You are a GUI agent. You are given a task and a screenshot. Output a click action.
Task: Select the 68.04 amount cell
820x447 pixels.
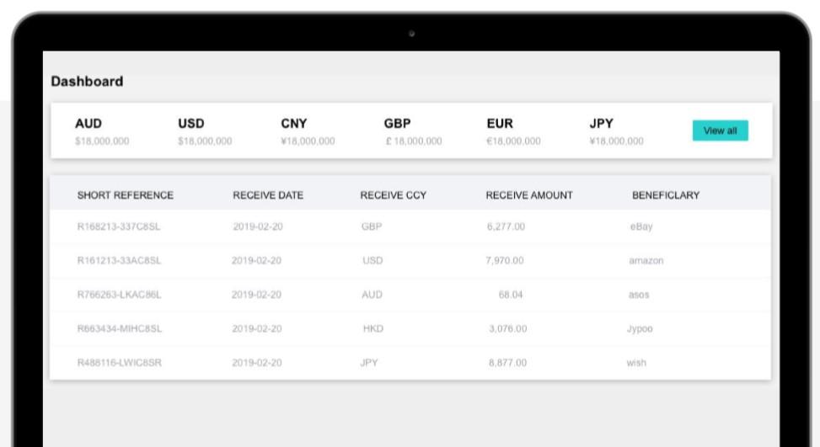pos(511,295)
